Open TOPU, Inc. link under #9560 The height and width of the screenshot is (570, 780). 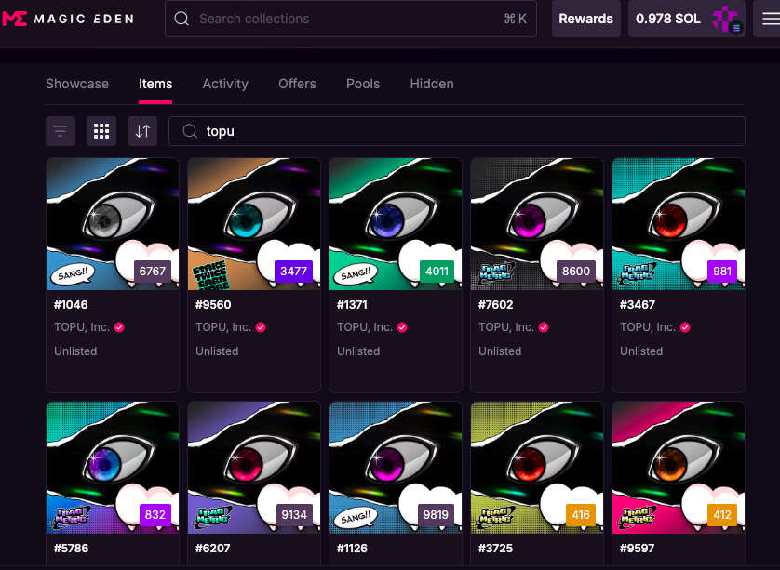point(222,327)
